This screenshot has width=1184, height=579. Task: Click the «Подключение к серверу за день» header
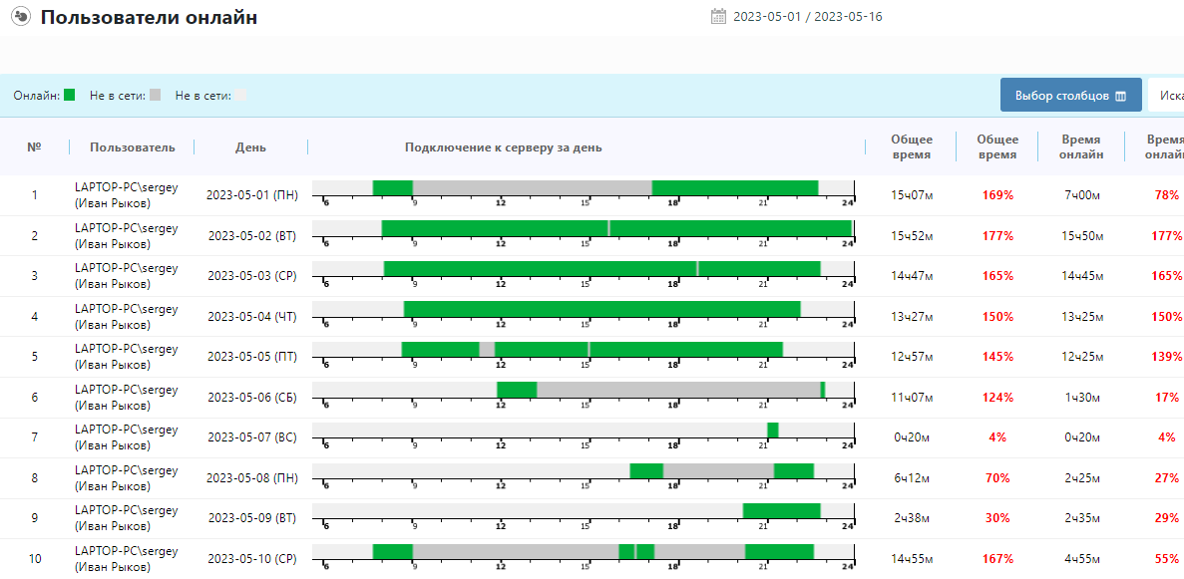click(x=503, y=147)
